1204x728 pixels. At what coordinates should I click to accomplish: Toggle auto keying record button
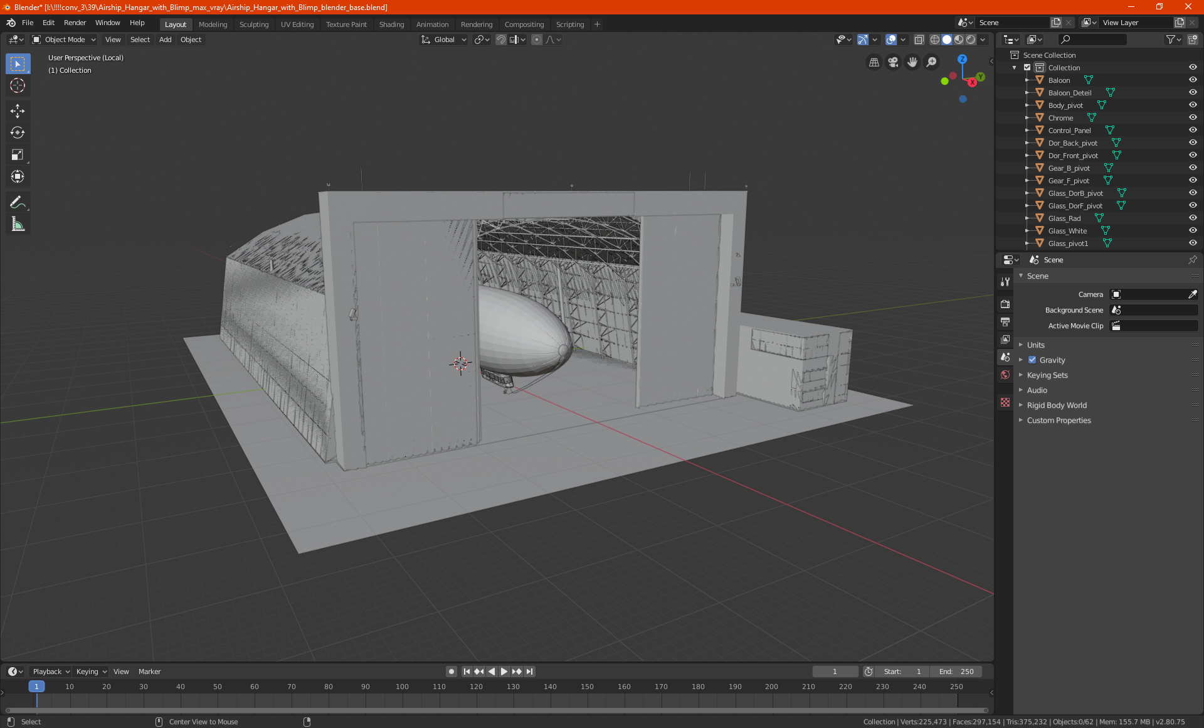click(x=451, y=672)
